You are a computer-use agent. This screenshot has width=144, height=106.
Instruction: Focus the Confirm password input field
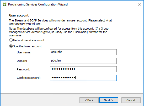83,78
